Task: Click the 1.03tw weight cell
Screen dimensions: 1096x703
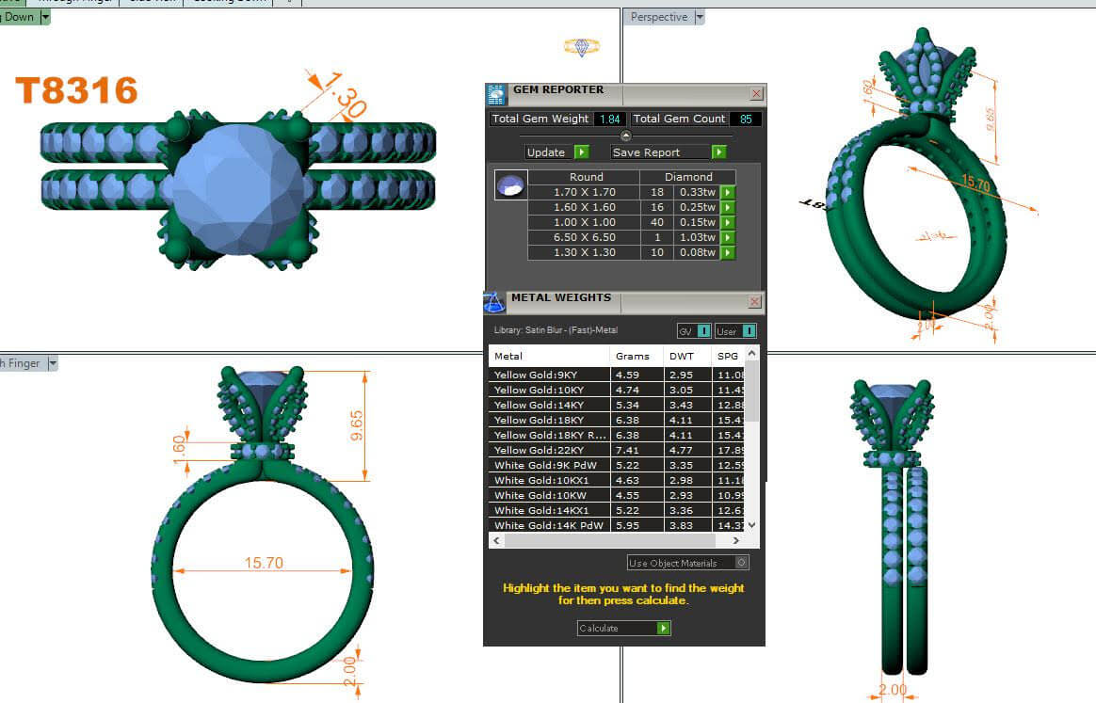Action: tap(698, 237)
